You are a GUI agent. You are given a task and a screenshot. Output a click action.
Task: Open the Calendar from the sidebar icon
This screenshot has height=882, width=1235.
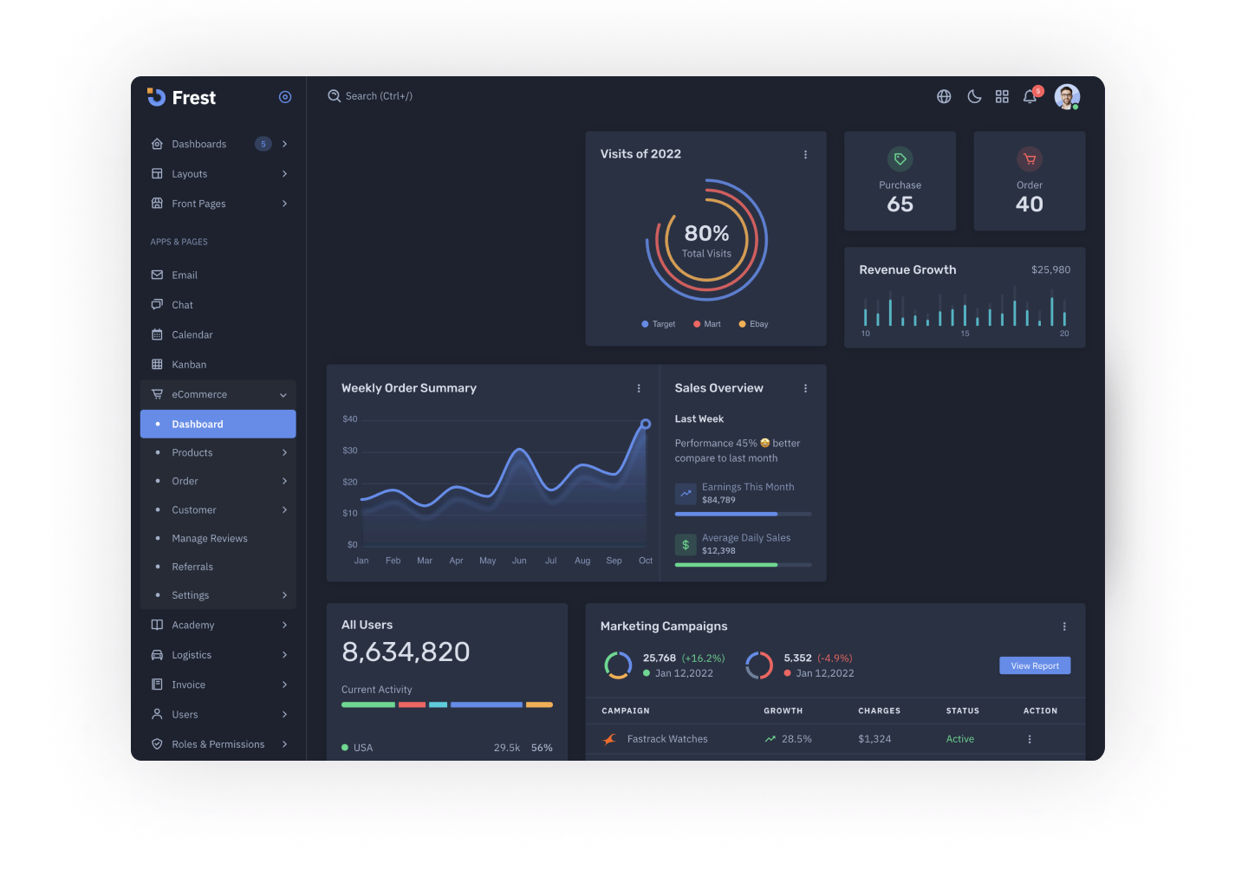tap(157, 334)
